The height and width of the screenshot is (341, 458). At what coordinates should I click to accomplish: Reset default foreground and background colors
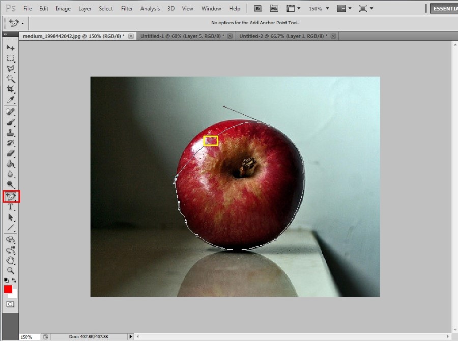[6, 280]
